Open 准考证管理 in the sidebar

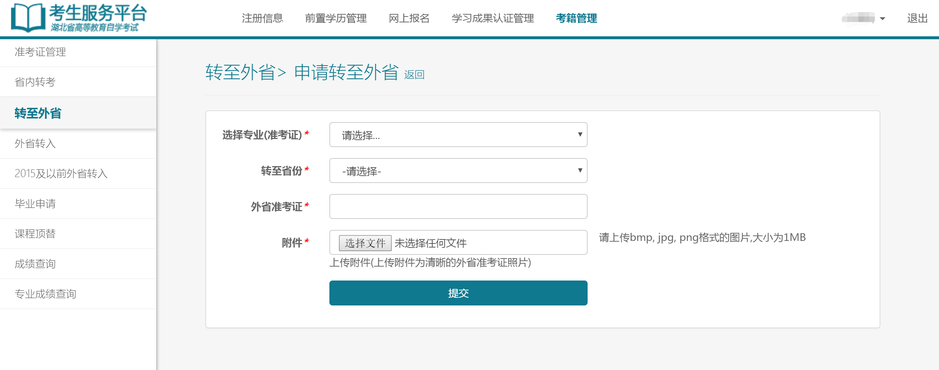(x=40, y=52)
